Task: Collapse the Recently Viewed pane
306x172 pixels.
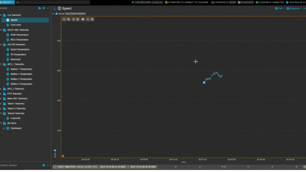Action: (x=48, y=165)
